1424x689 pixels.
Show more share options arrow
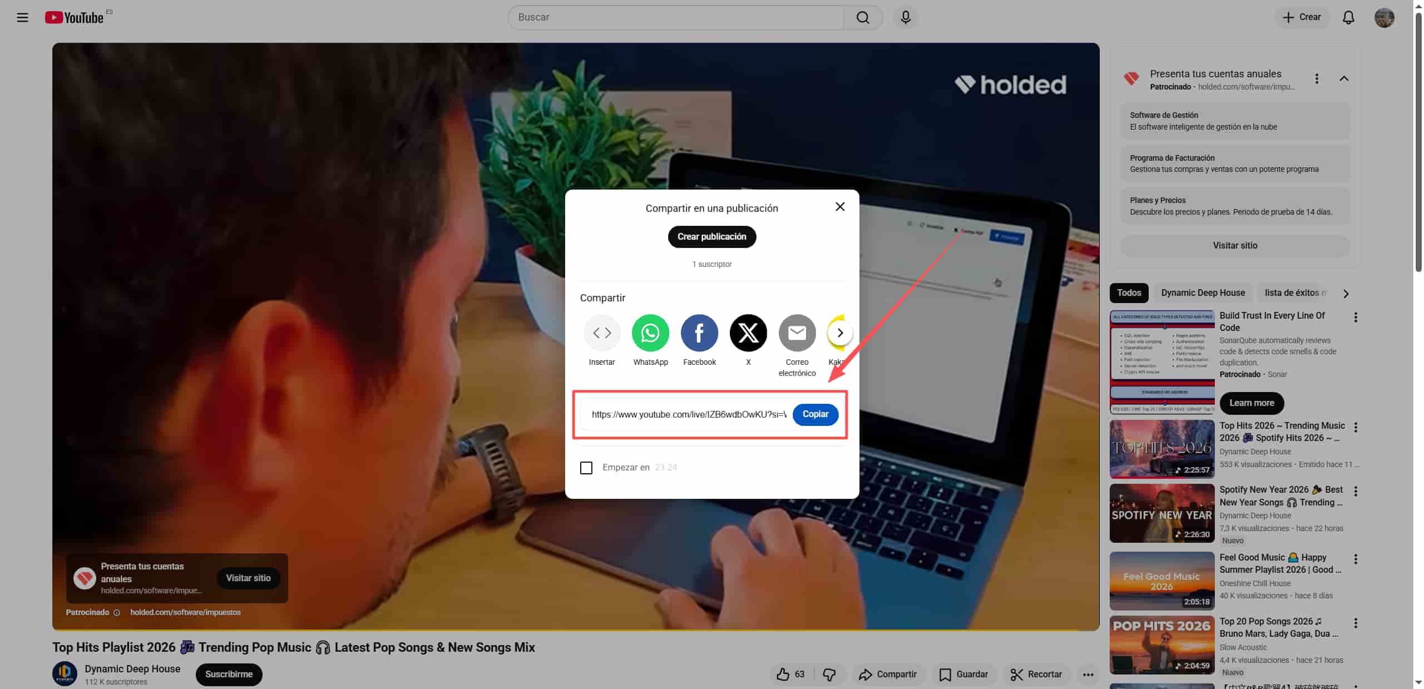click(x=840, y=333)
